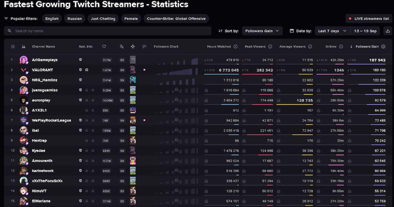Click the Hours Watched info icon

[235, 47]
